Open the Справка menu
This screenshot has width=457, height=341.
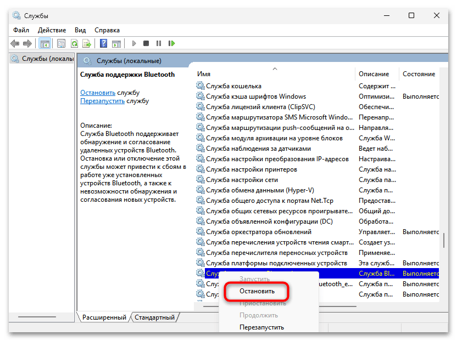click(107, 30)
